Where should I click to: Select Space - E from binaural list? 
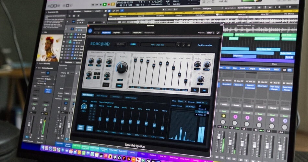pos(201,112)
